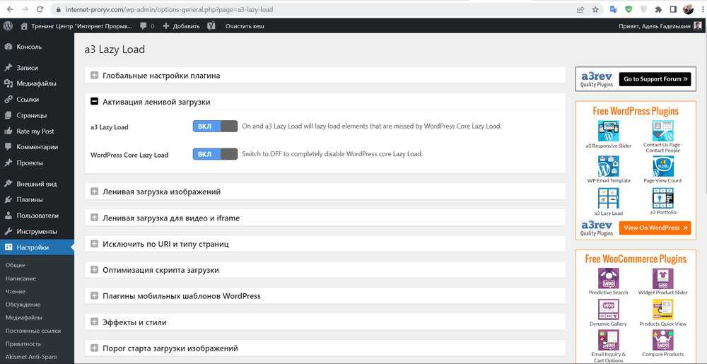Viewport: 707px width, 364px height.
Task: Expand Эффекты и стили section
Action: click(95, 322)
